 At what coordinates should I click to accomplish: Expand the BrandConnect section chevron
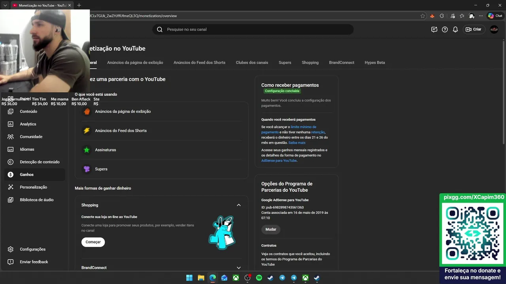[239, 268]
